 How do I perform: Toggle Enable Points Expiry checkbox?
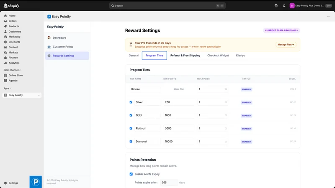click(131, 174)
